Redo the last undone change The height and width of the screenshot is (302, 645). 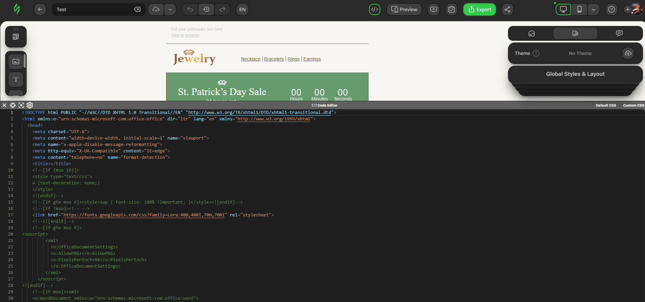(222, 9)
